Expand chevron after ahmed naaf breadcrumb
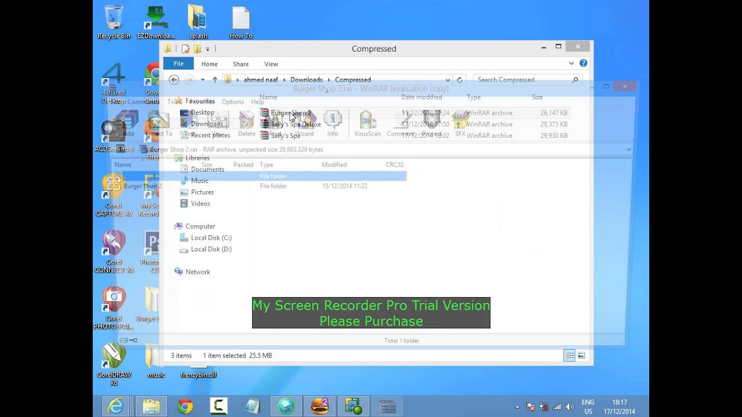 pos(285,80)
